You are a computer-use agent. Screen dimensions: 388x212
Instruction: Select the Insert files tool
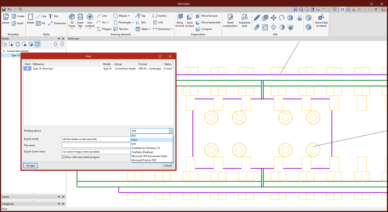(80, 20)
